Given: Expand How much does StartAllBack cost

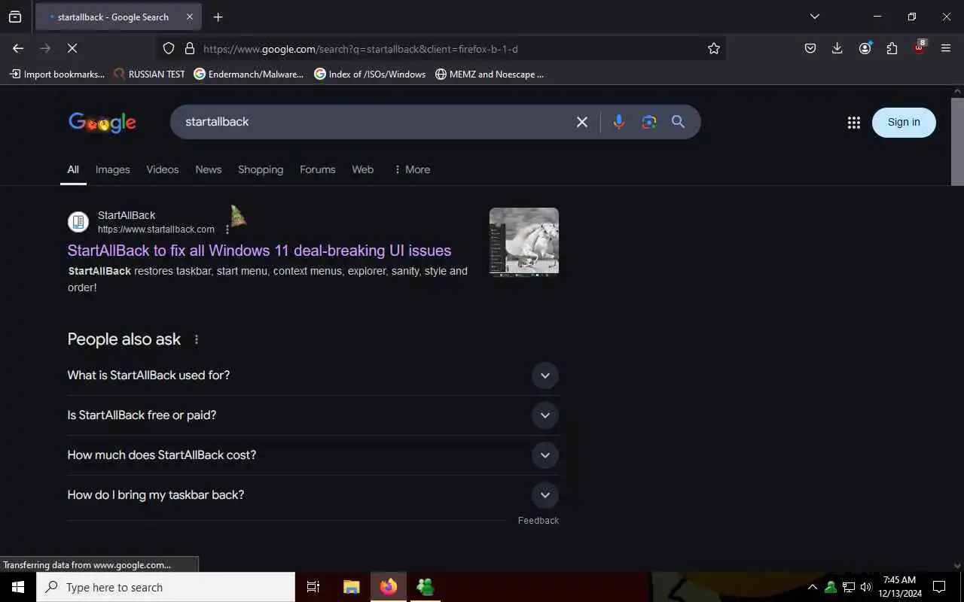Looking at the screenshot, I should click(313, 455).
